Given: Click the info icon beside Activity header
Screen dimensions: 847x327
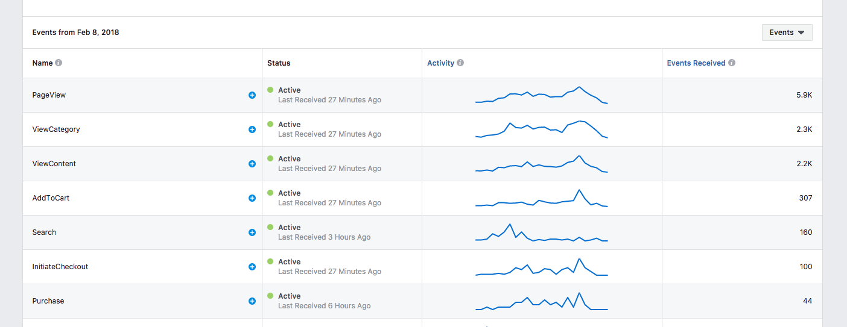Looking at the screenshot, I should [x=460, y=63].
